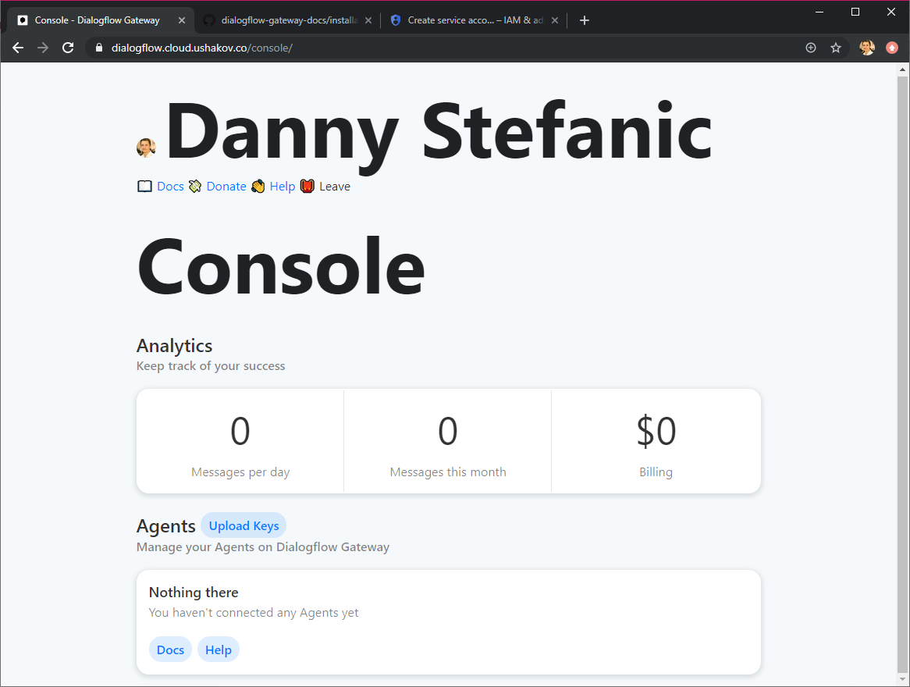Click the Nothing there heading
This screenshot has height=687, width=910.
coord(194,593)
